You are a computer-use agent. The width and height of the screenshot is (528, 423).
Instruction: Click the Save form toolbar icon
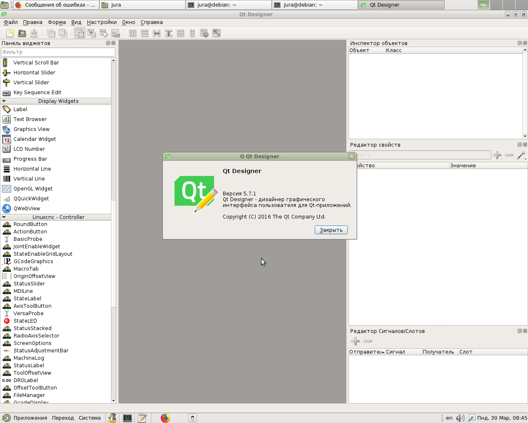tap(34, 33)
